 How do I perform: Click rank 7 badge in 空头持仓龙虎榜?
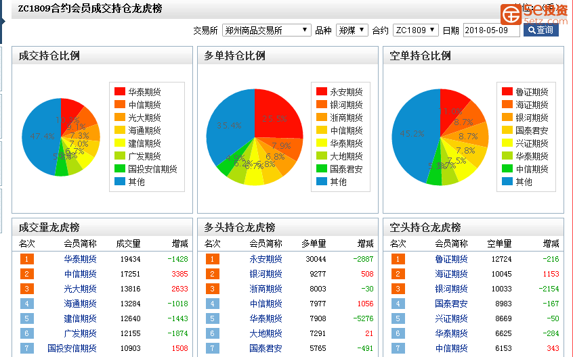coord(398,348)
